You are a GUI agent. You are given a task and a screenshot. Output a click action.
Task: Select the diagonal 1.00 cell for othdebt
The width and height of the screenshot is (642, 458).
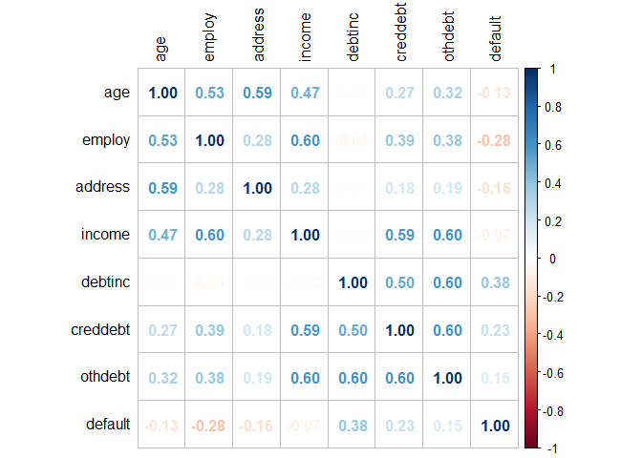pos(448,378)
